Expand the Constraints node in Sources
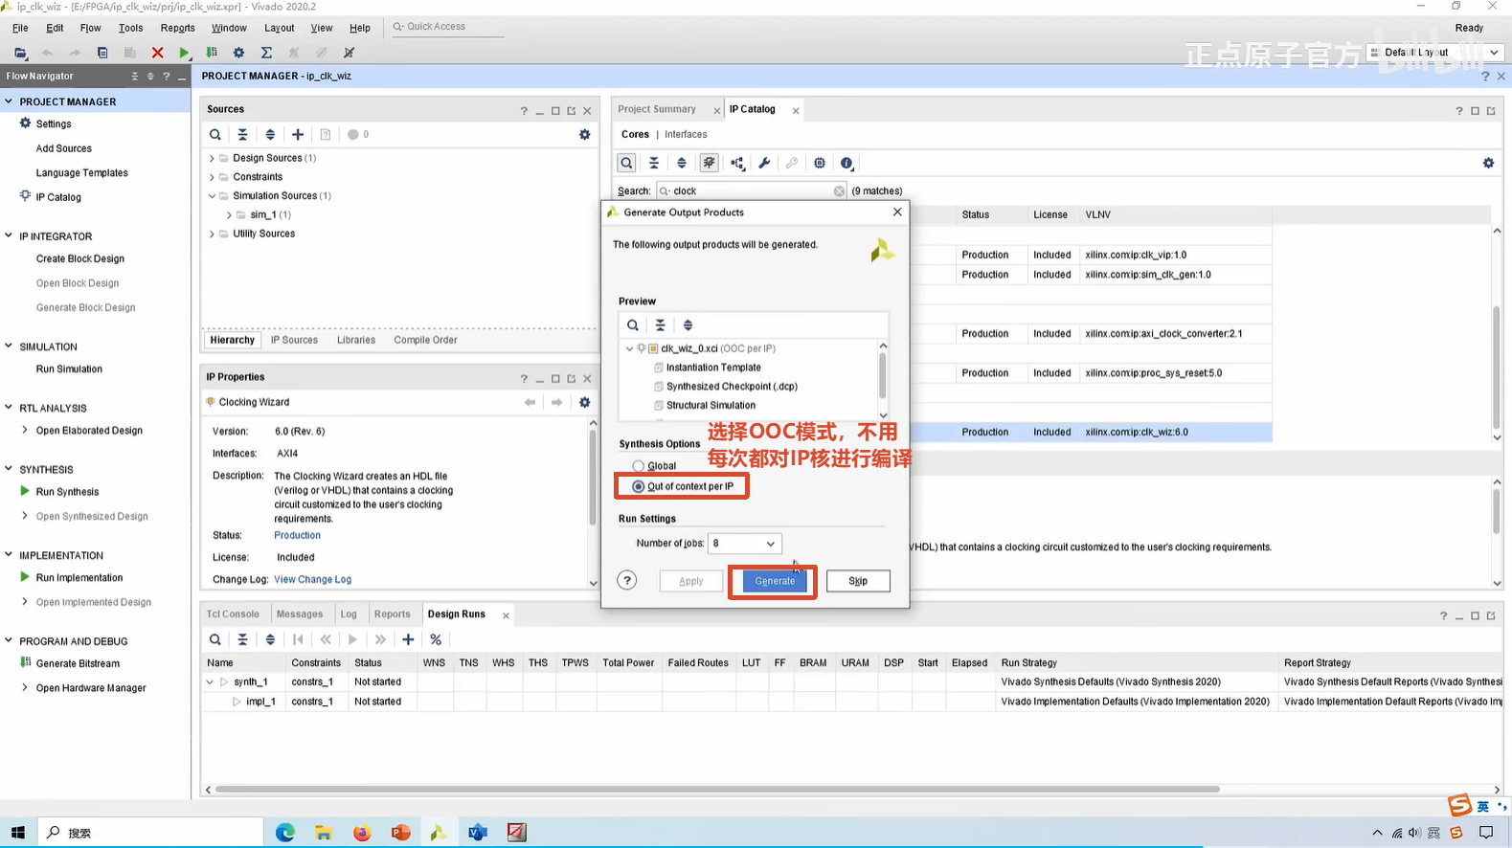The image size is (1512, 848). click(212, 177)
